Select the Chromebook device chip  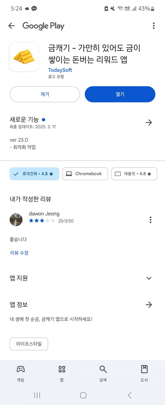pos(85,174)
